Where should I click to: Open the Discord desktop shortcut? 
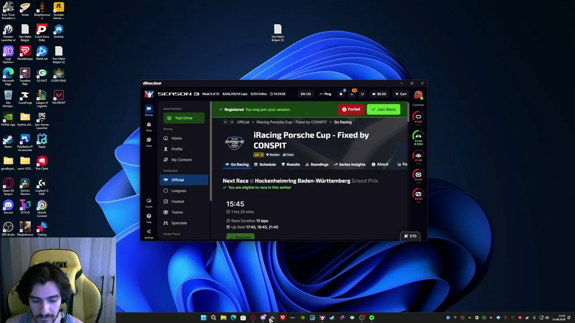[x=8, y=207]
